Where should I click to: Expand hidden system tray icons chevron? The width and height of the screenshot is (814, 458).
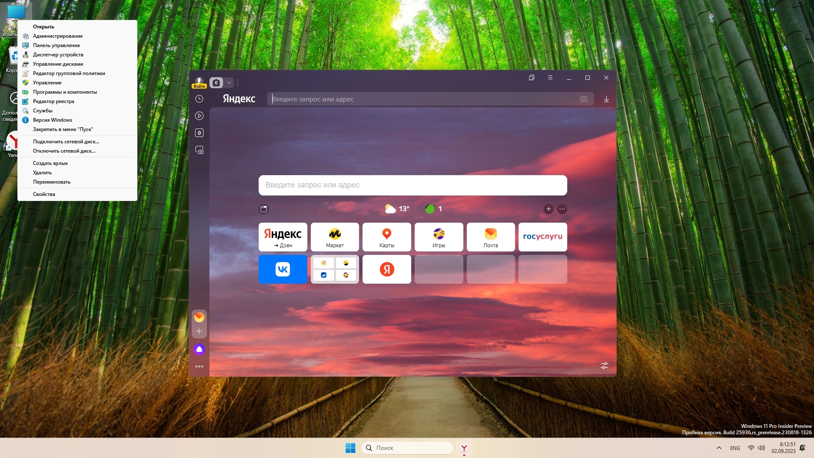coord(719,448)
